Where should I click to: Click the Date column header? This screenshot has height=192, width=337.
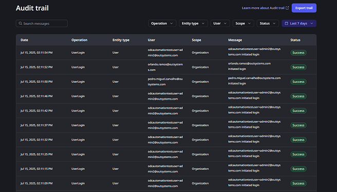tap(24, 40)
